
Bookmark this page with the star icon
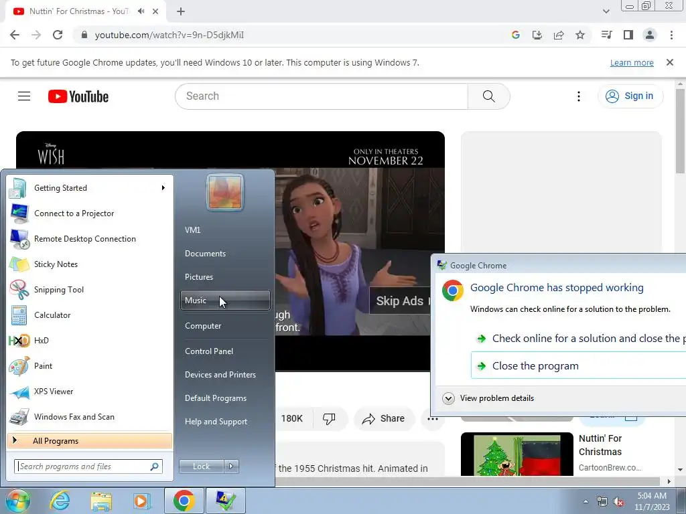click(580, 35)
